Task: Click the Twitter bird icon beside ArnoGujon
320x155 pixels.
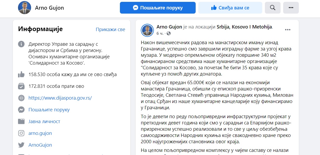Action: 21,145
